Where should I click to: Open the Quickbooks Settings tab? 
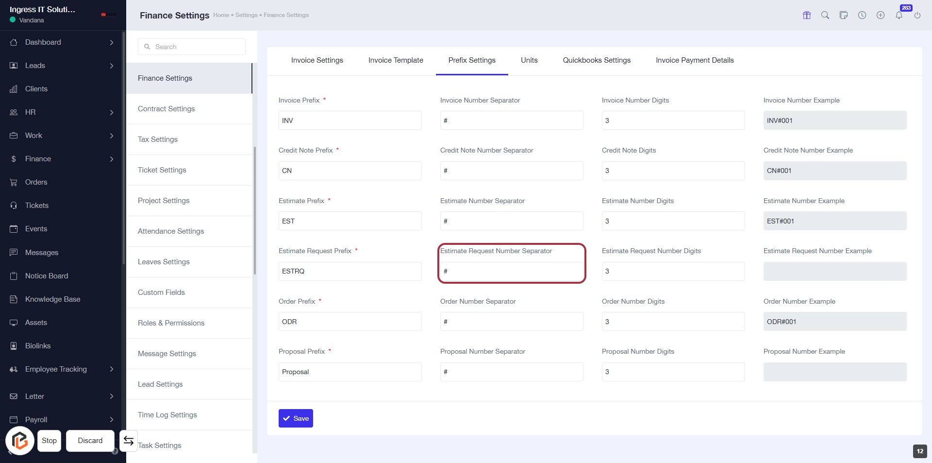coord(597,60)
